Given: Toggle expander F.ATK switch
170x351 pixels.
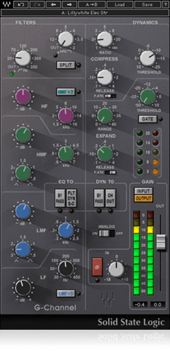Looking at the screenshot, I should [111, 173].
